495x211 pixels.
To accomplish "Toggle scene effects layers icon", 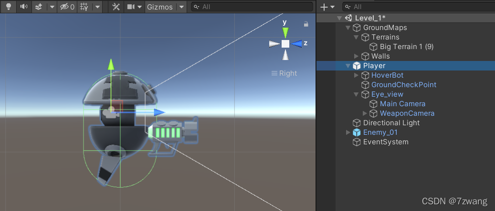I will [39, 7].
